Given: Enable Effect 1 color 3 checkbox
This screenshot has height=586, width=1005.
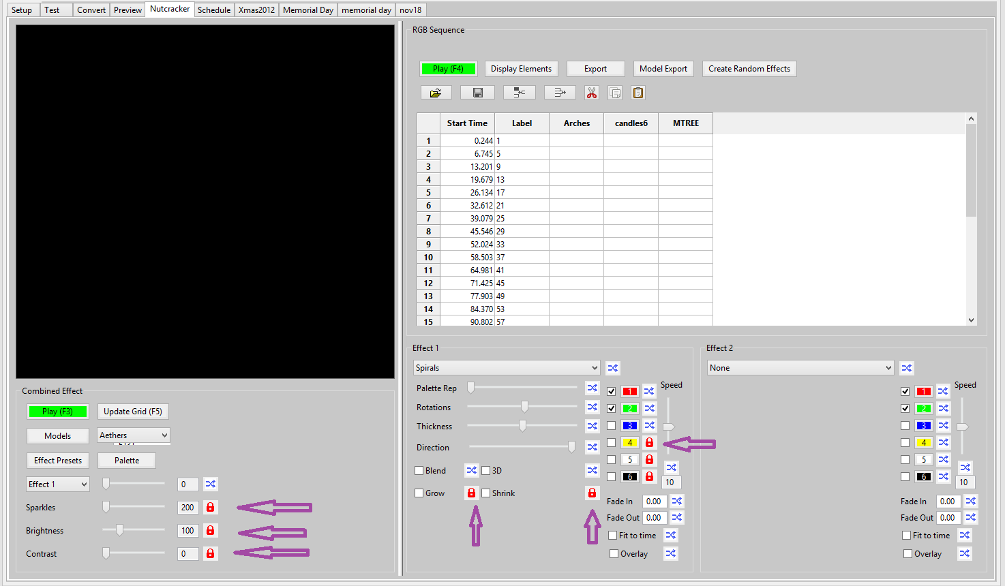Looking at the screenshot, I should (612, 425).
